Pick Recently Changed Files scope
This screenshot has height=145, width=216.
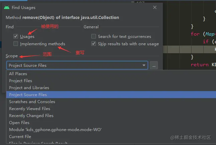click(111, 116)
